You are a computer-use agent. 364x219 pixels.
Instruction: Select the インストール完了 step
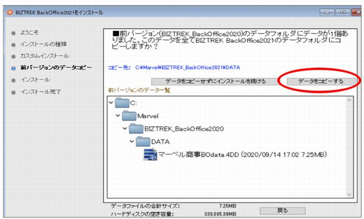tap(40, 92)
